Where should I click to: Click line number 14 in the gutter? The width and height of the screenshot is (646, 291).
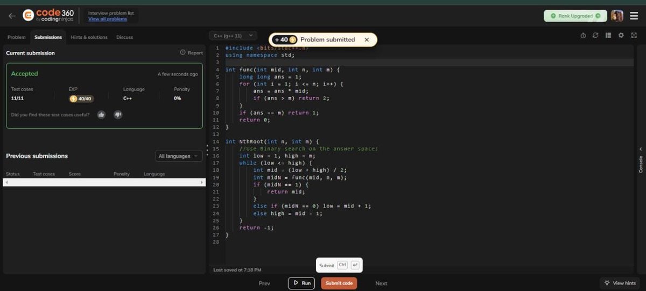[x=216, y=142]
